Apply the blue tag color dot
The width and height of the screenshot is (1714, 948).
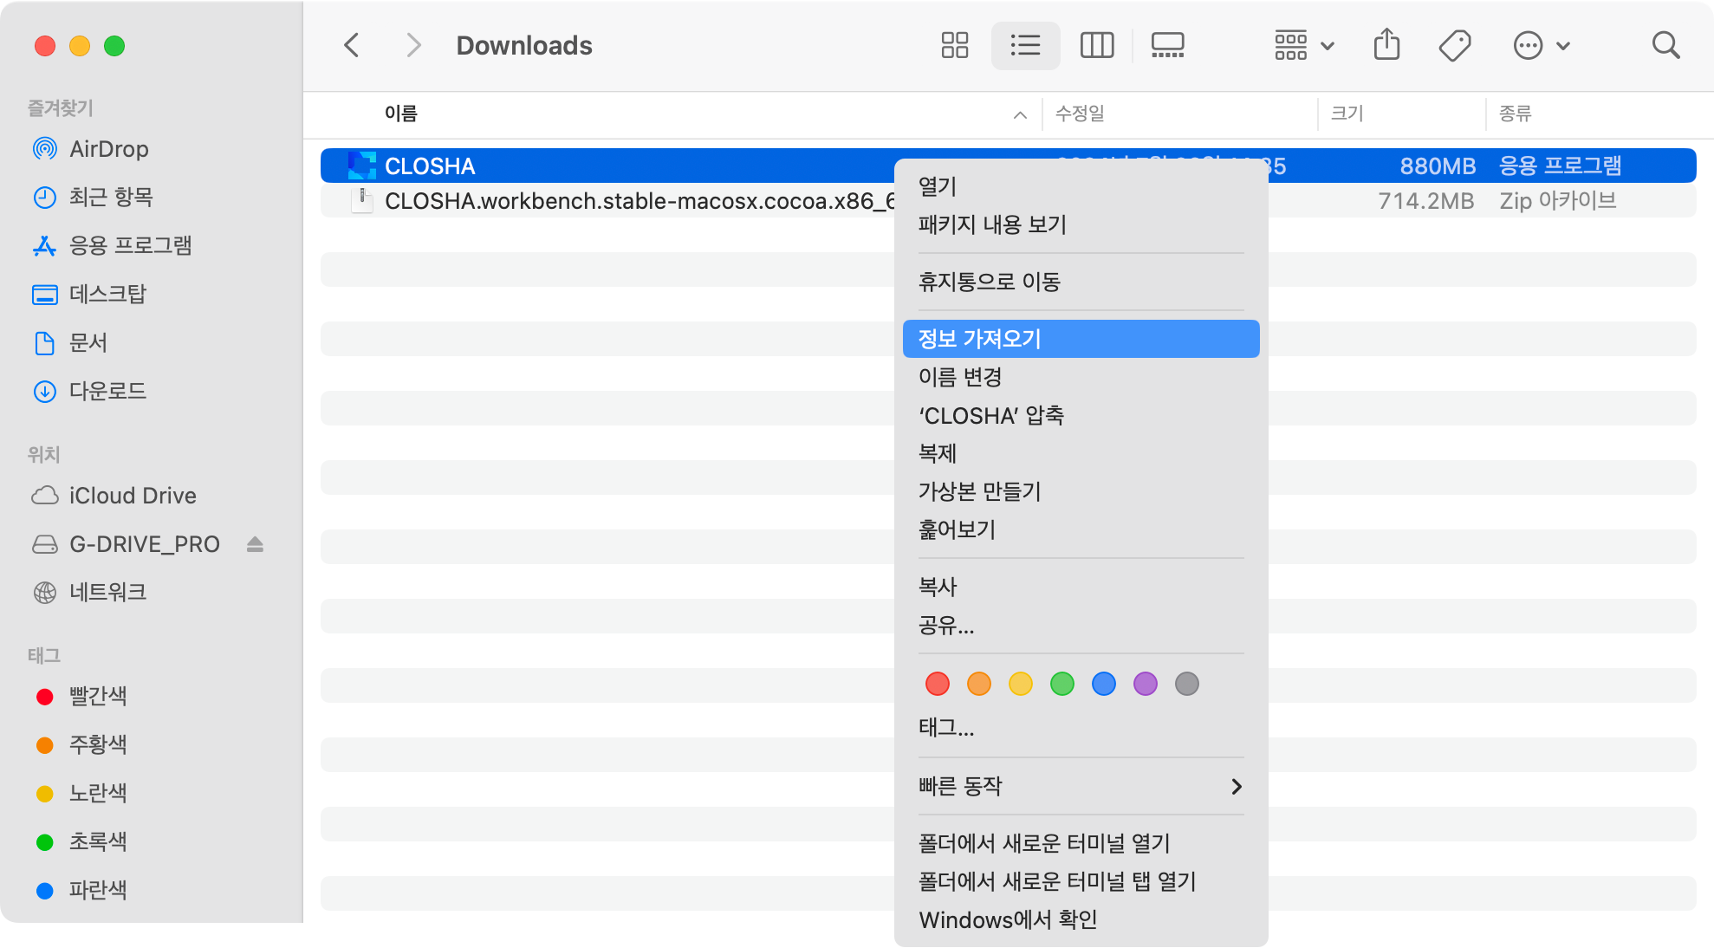1103,684
